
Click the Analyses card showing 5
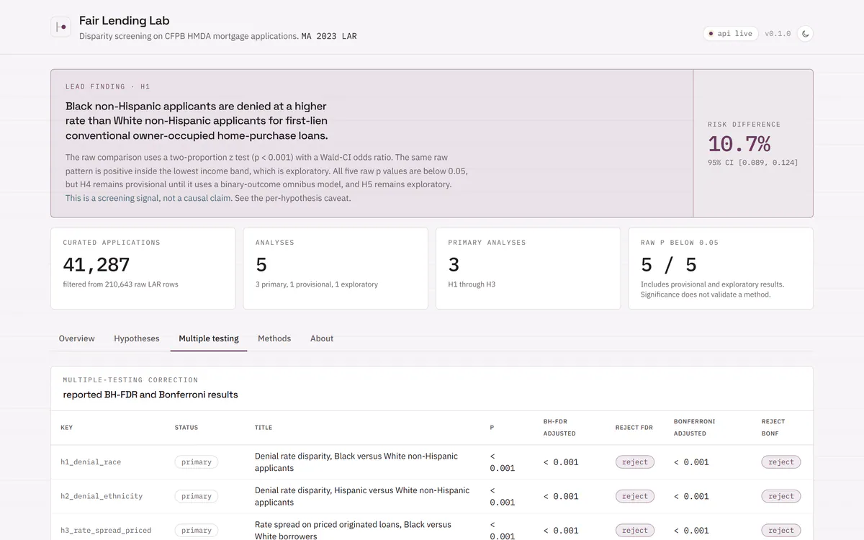(336, 269)
